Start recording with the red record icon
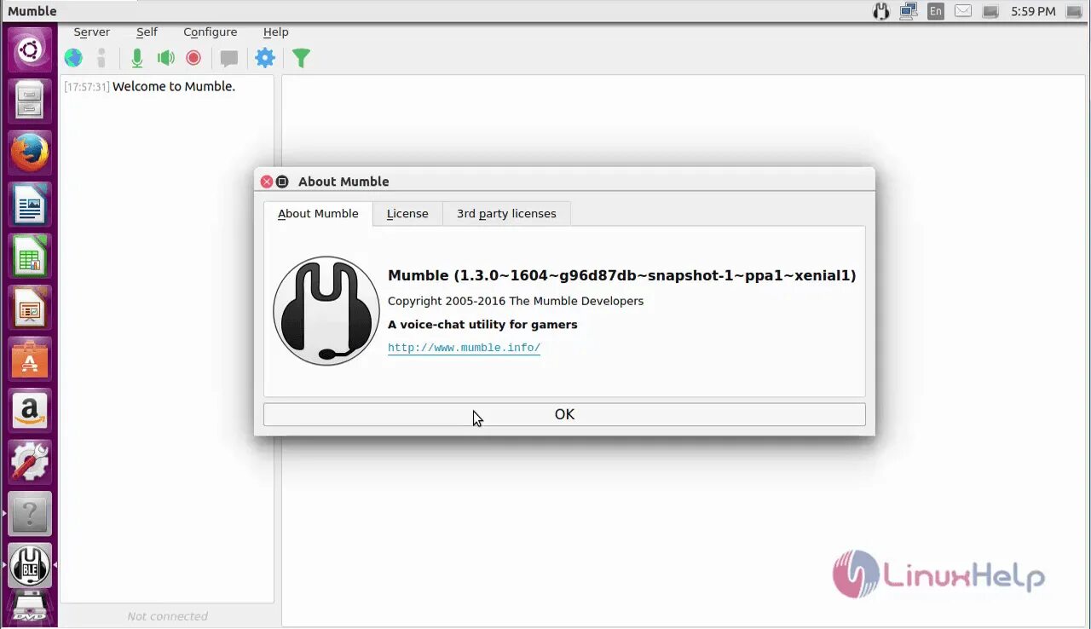This screenshot has width=1091, height=629. pos(193,58)
